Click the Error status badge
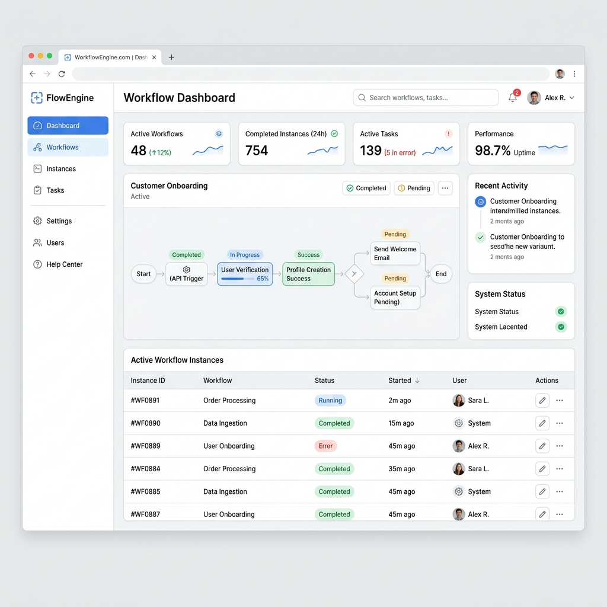Image resolution: width=607 pixels, height=607 pixels. point(325,446)
